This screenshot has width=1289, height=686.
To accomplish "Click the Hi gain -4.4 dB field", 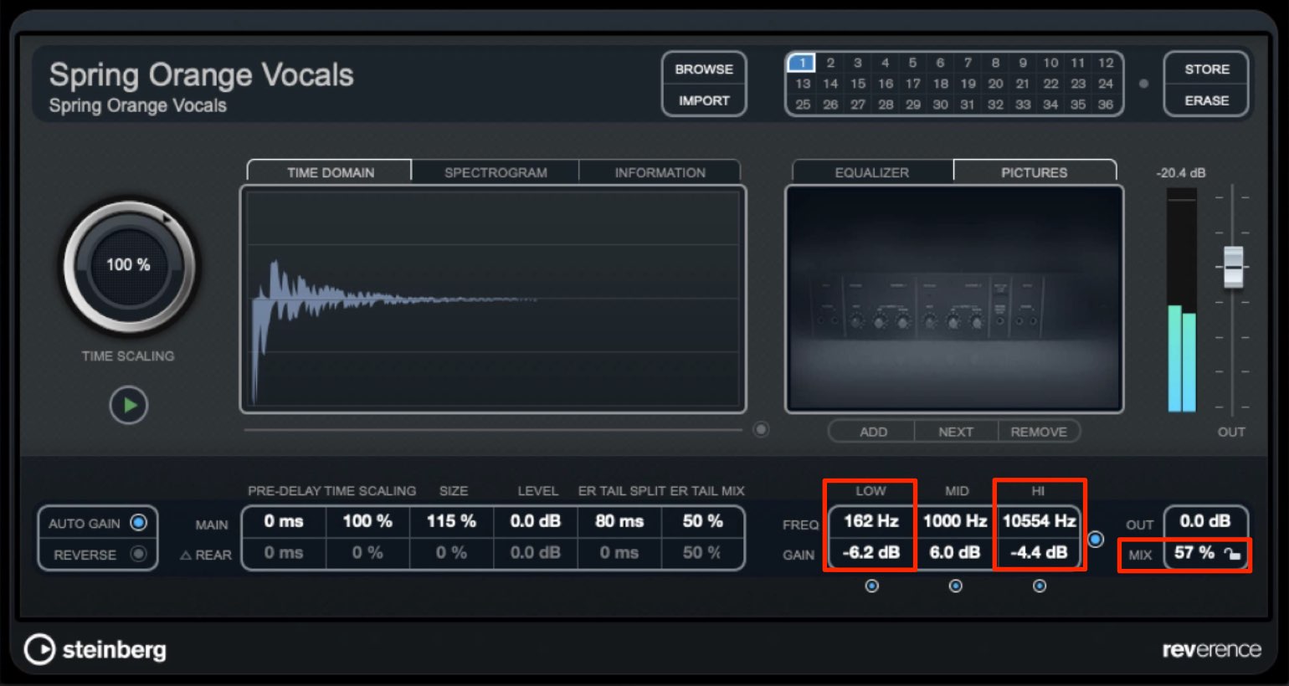I will pos(1039,553).
